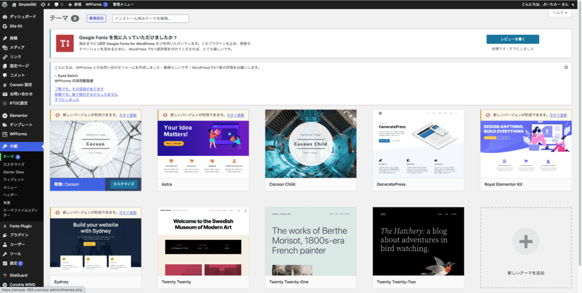This screenshot has width=582, height=293.
Task: Select the Twenty Twenty theme thumbnail
Action: 203,241
